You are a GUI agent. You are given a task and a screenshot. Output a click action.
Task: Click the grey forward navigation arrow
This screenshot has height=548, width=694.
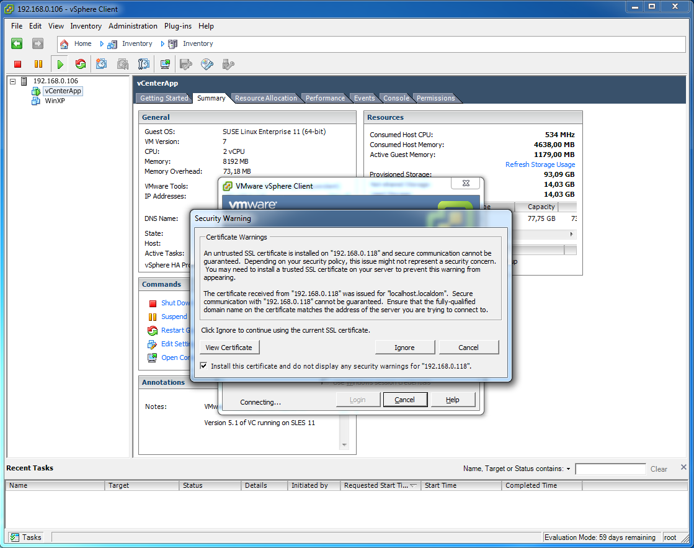pyautogui.click(x=38, y=43)
